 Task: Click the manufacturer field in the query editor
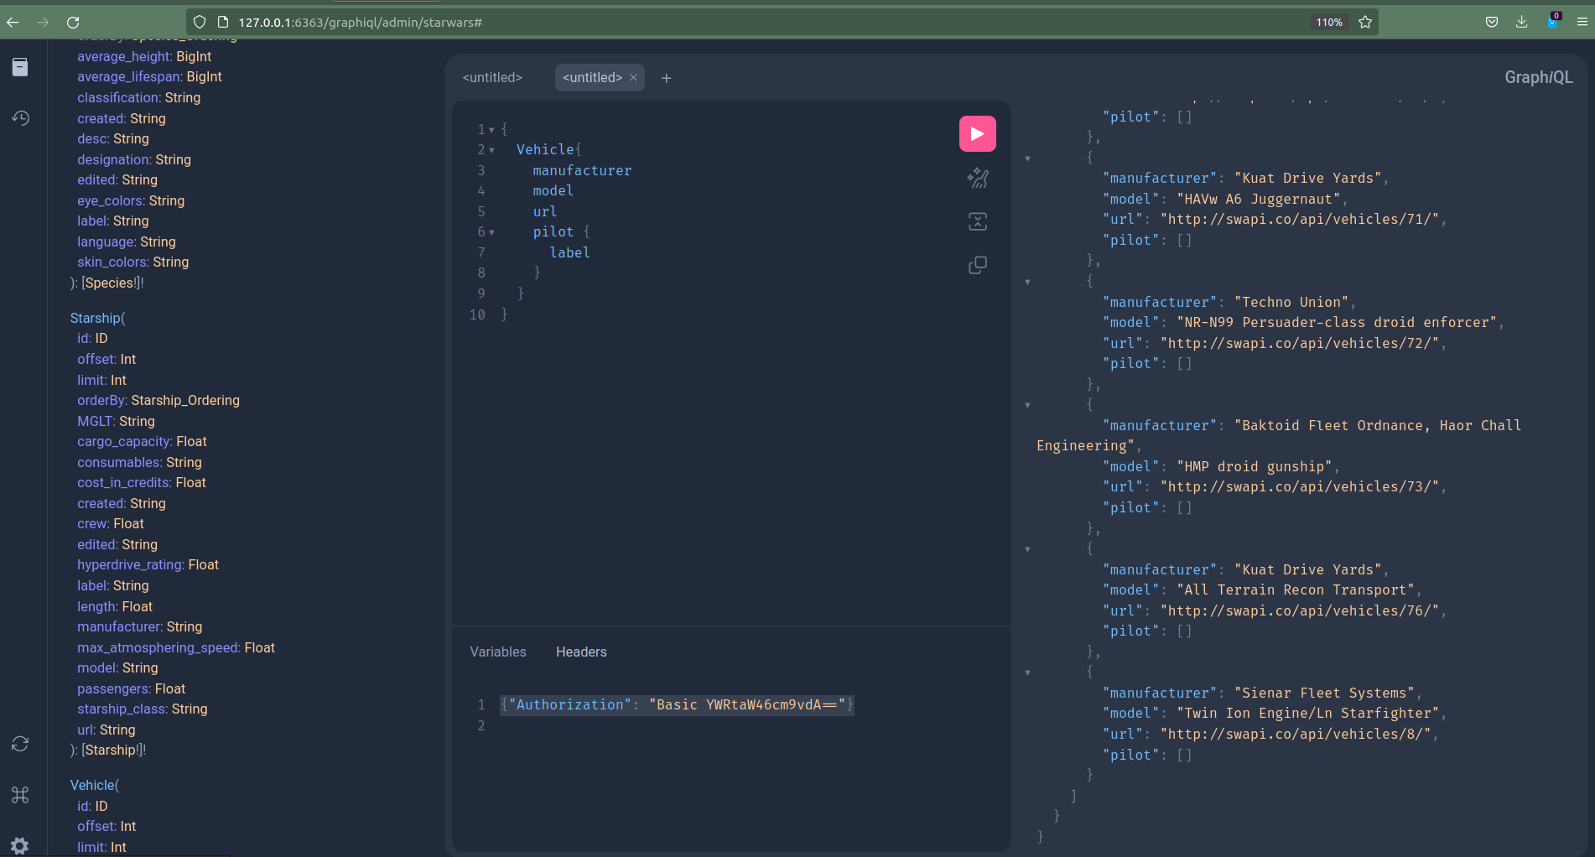[582, 170]
